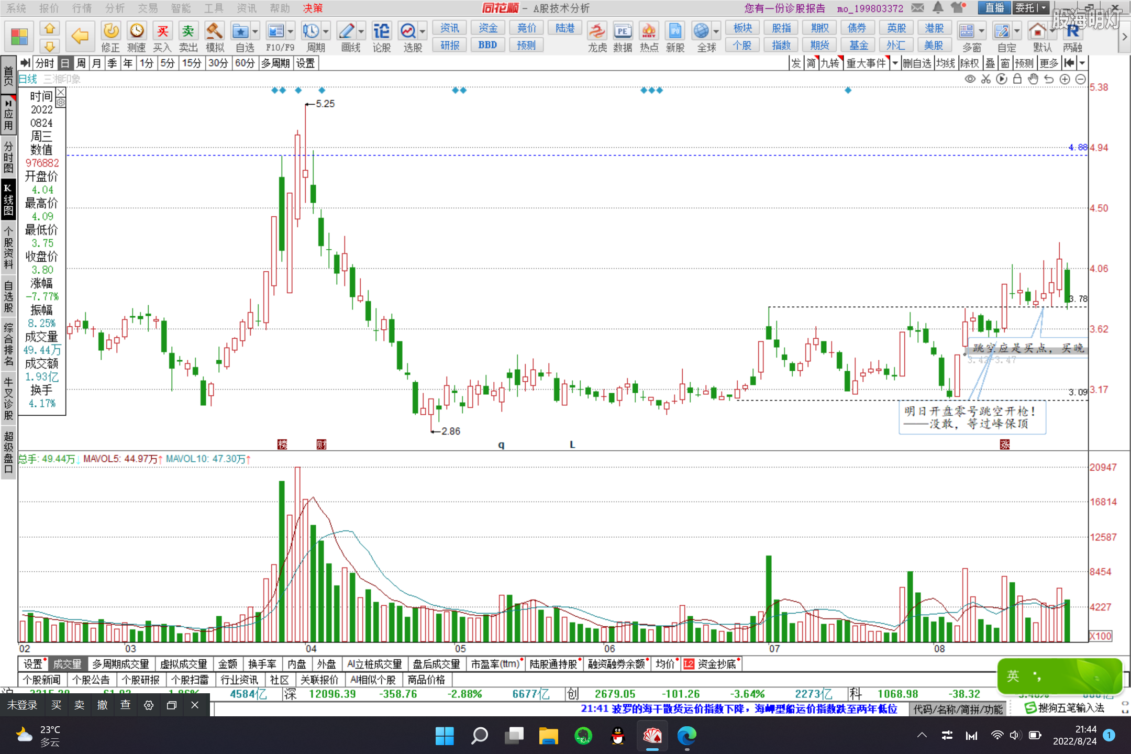Viewport: 1131px width, 754px height.
Task: Expand the 重大事件 dropdown arrow
Action: click(895, 63)
